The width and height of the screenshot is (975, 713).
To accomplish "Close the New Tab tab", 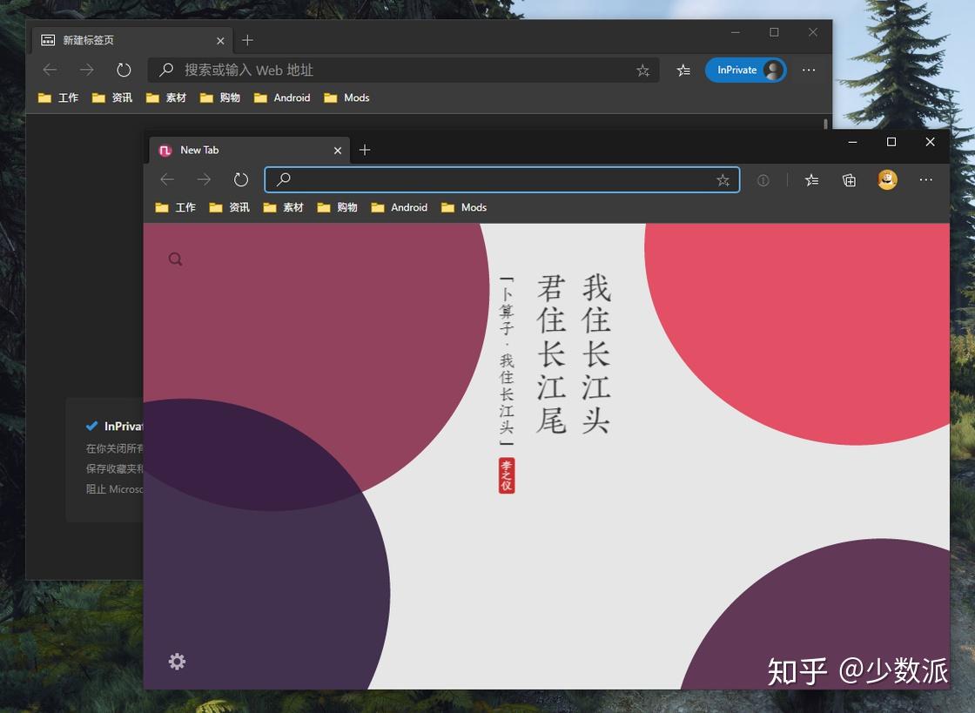I will pyautogui.click(x=338, y=151).
